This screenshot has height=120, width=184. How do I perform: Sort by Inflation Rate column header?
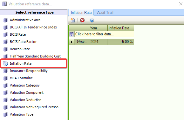tap(121, 28)
